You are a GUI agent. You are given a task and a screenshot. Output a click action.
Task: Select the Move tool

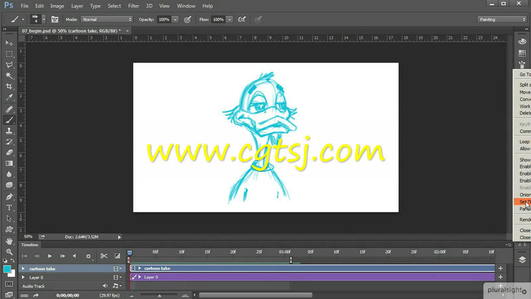point(9,43)
